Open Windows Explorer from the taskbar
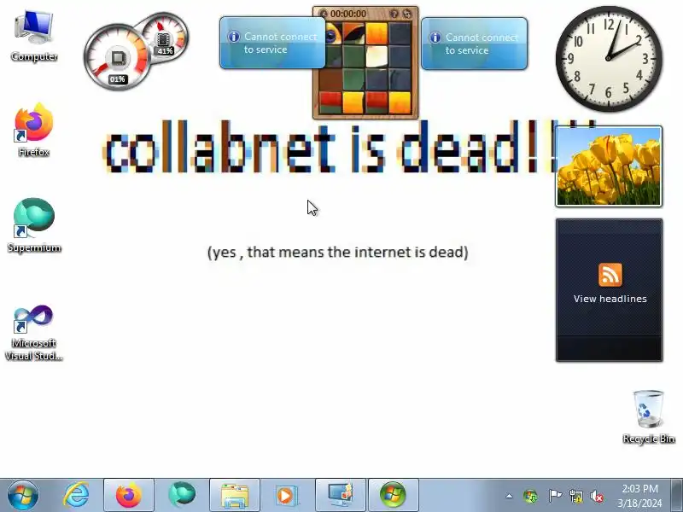Viewport: 683px width, 512px height. click(235, 495)
